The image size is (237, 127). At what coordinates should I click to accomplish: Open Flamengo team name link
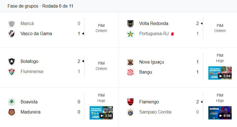click(x=149, y=102)
